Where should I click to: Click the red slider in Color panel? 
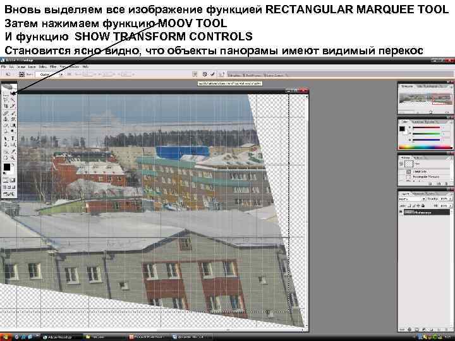(x=427, y=128)
